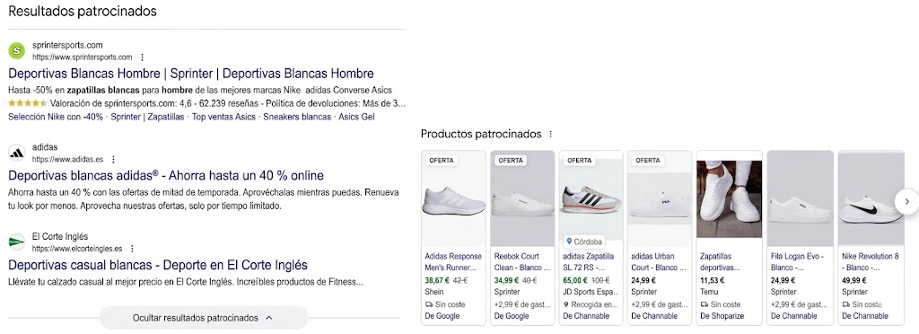Click the 65,00 € price on JD Sports card
The width and height of the screenshot is (919, 334).
coord(574,281)
